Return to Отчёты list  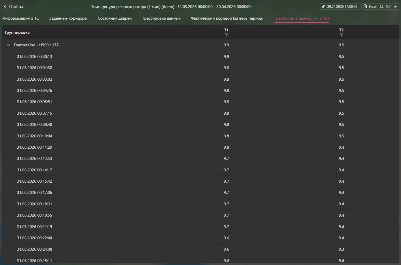coord(16,7)
